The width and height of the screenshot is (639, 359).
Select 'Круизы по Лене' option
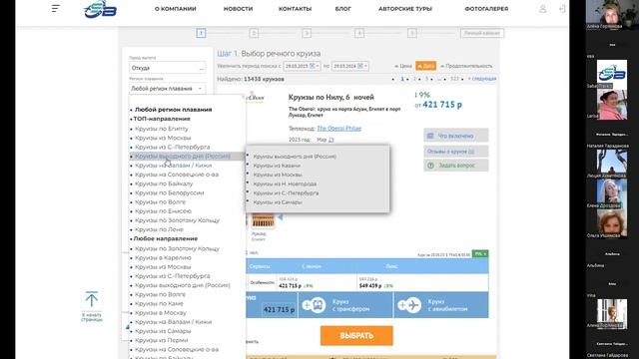point(159,229)
